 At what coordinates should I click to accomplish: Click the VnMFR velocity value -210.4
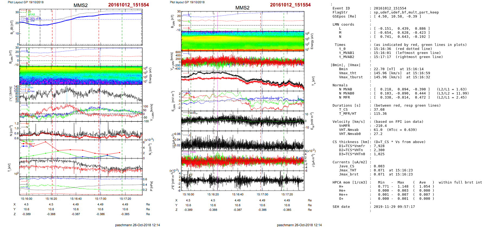pyautogui.click(x=380, y=126)
